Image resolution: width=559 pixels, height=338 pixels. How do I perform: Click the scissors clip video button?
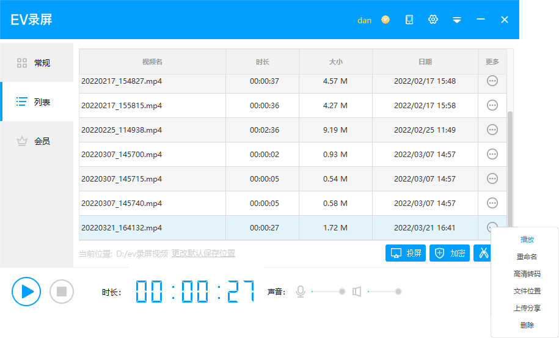483,253
